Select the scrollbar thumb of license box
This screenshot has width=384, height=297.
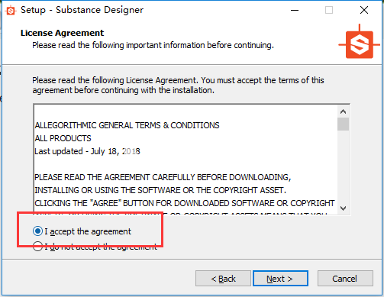343,124
